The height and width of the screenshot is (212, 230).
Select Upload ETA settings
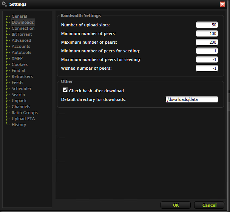point(23,119)
